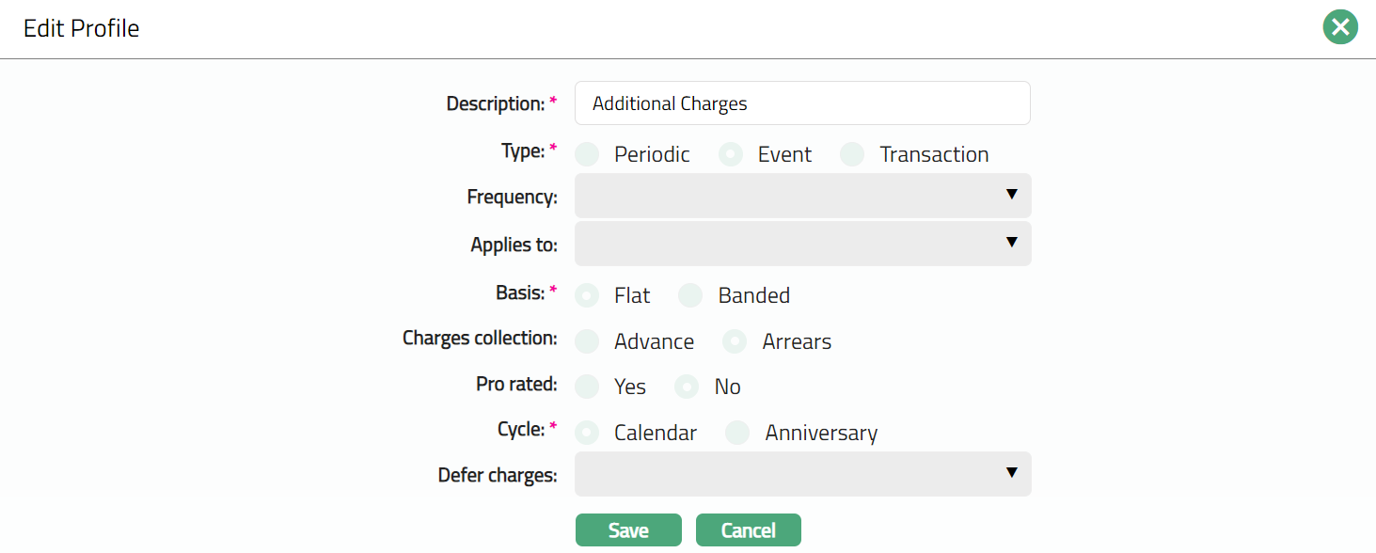Expand the Applies to dropdown

pyautogui.click(x=801, y=244)
